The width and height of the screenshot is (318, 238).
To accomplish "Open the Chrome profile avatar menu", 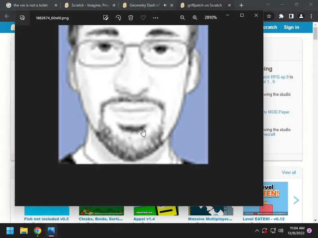I will (x=301, y=16).
